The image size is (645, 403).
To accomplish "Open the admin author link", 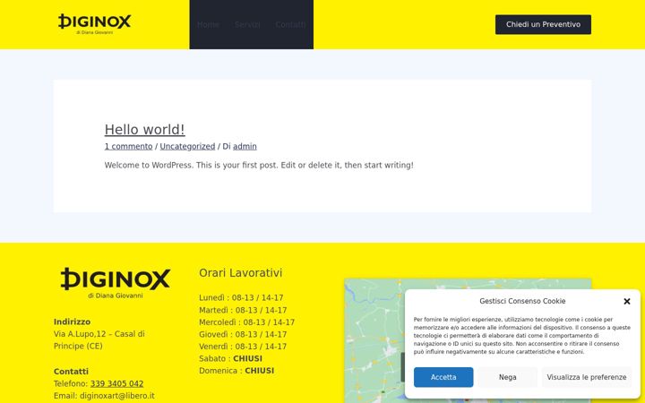I will point(245,146).
